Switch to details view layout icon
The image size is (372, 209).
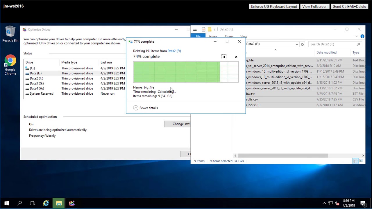tap(355, 161)
